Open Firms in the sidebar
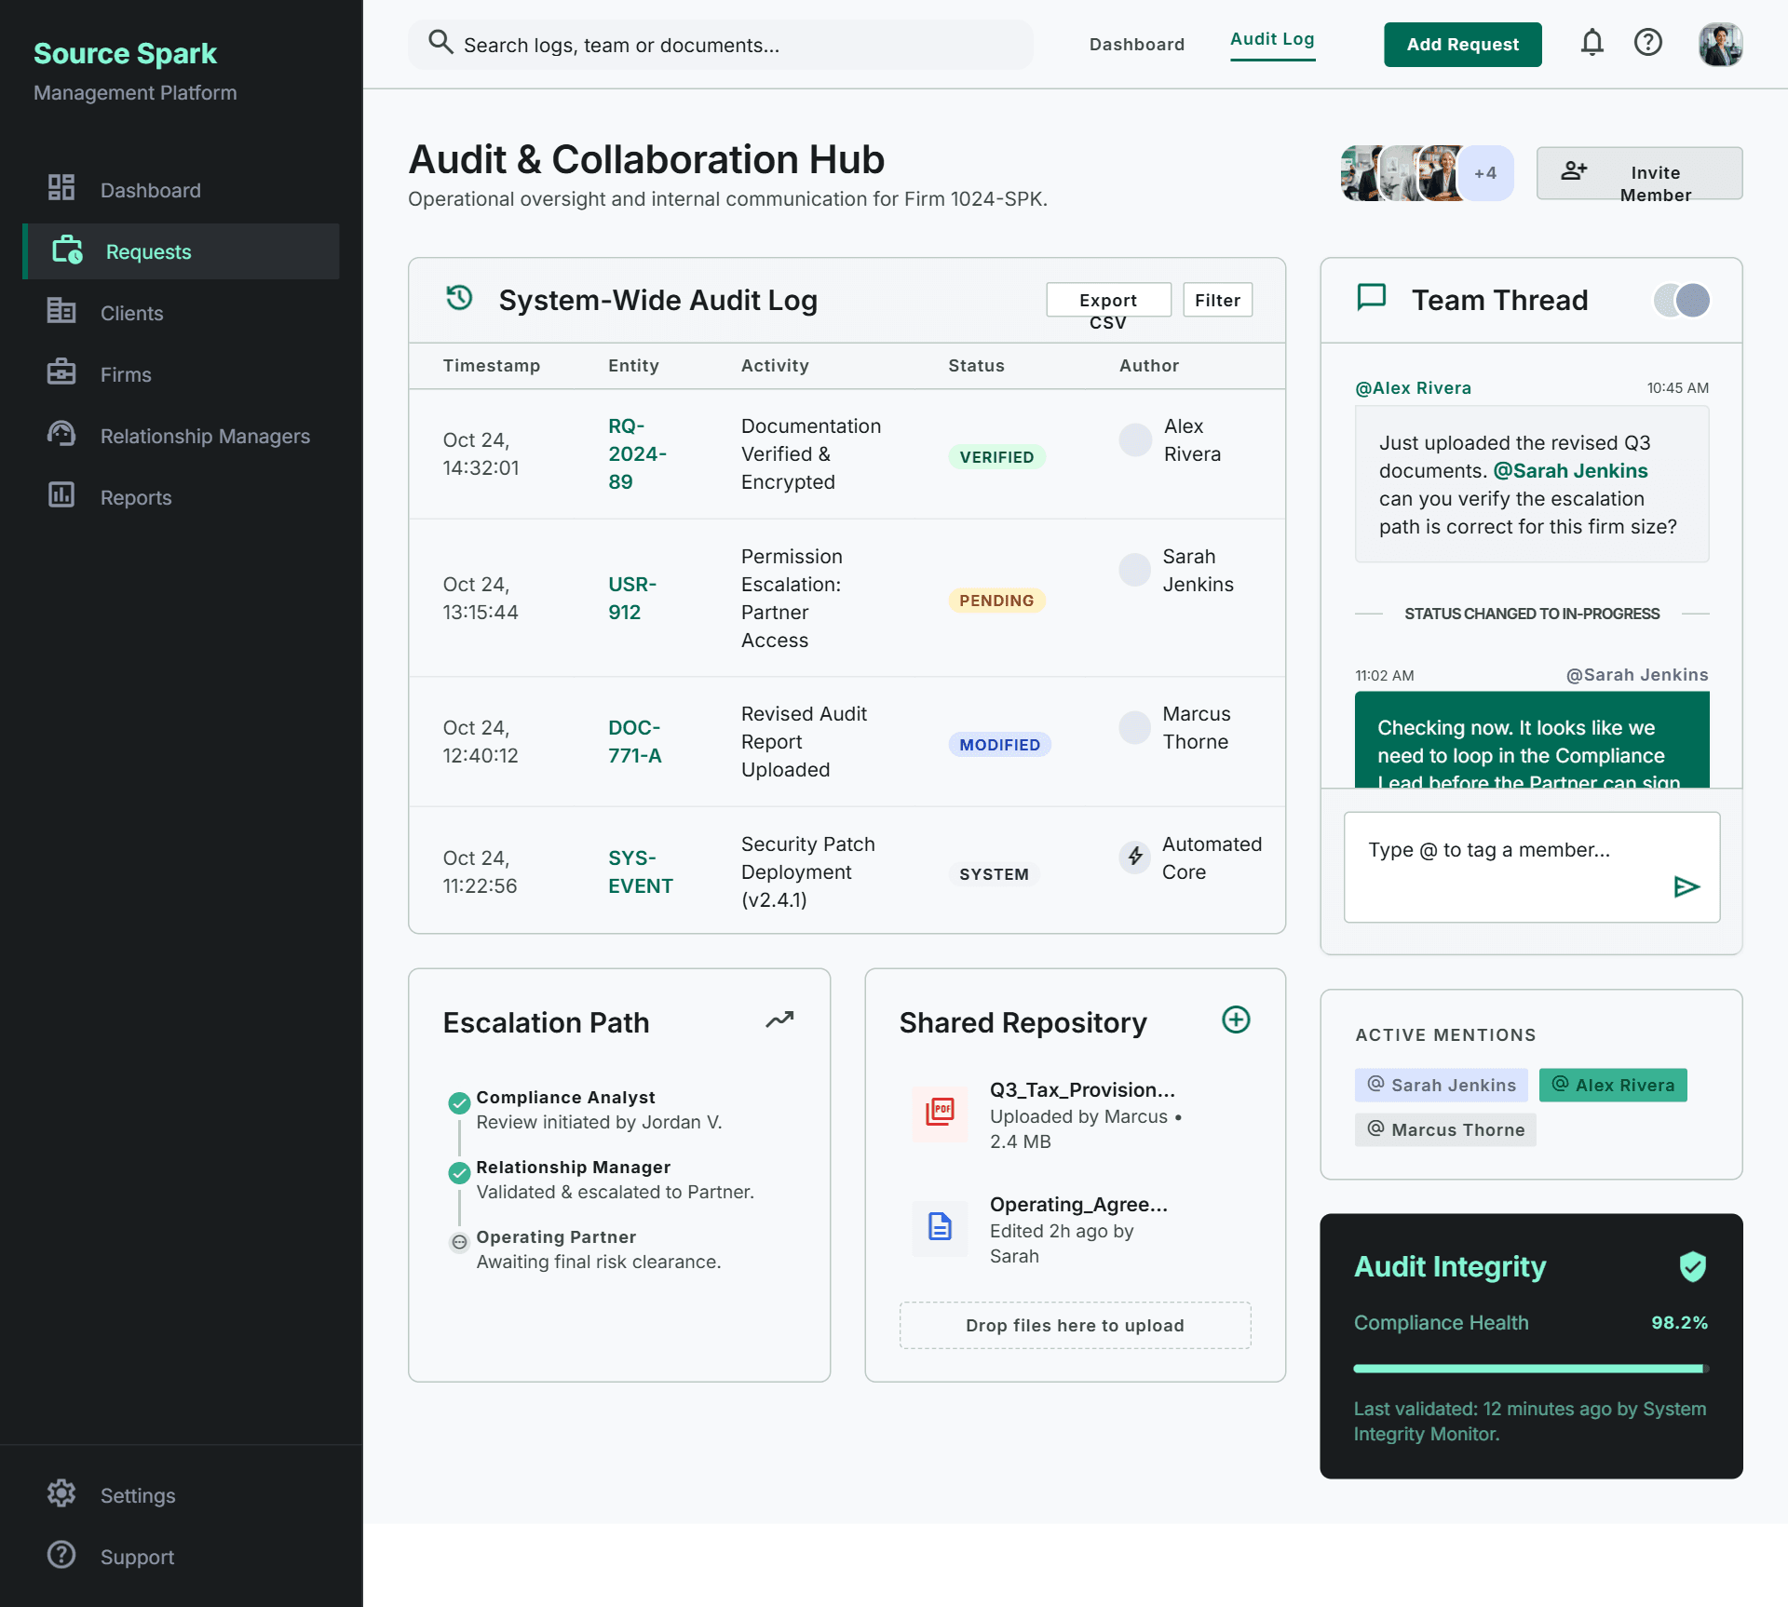 coord(182,374)
